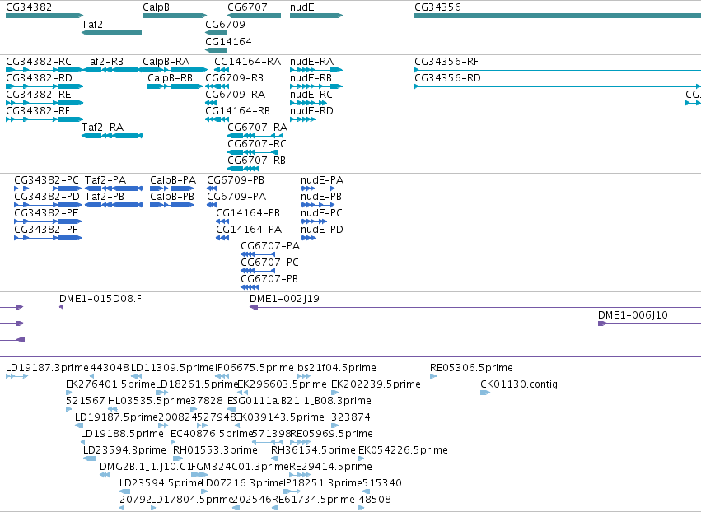Open transcript CG34382-RD
The image size is (701, 512).
click(44, 86)
